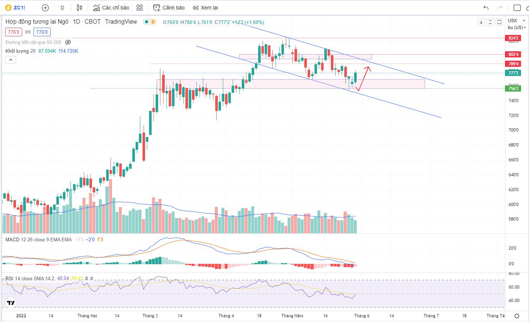Click the Tháng Năm time axis label
The image size is (529, 322).
[x=292, y=316]
